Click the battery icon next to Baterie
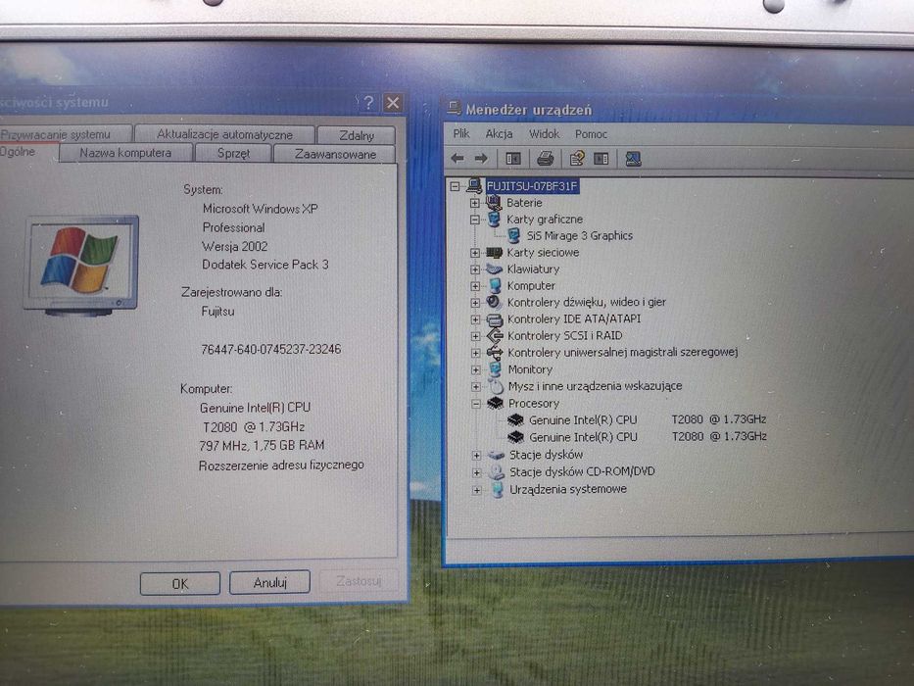This screenshot has height=686, width=914. pos(494,203)
